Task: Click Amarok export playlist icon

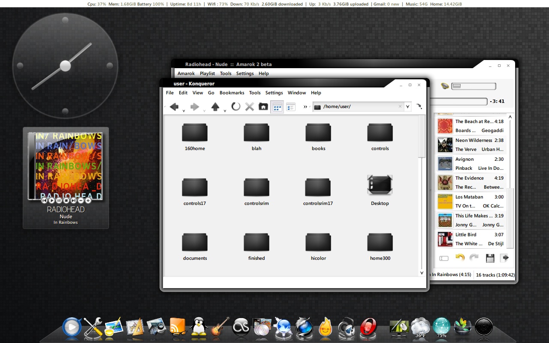Action: pyautogui.click(x=505, y=258)
